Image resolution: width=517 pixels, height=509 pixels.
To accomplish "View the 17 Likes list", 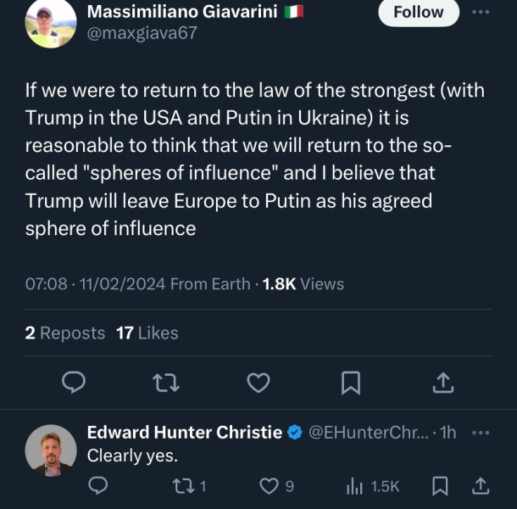I will coord(147,333).
